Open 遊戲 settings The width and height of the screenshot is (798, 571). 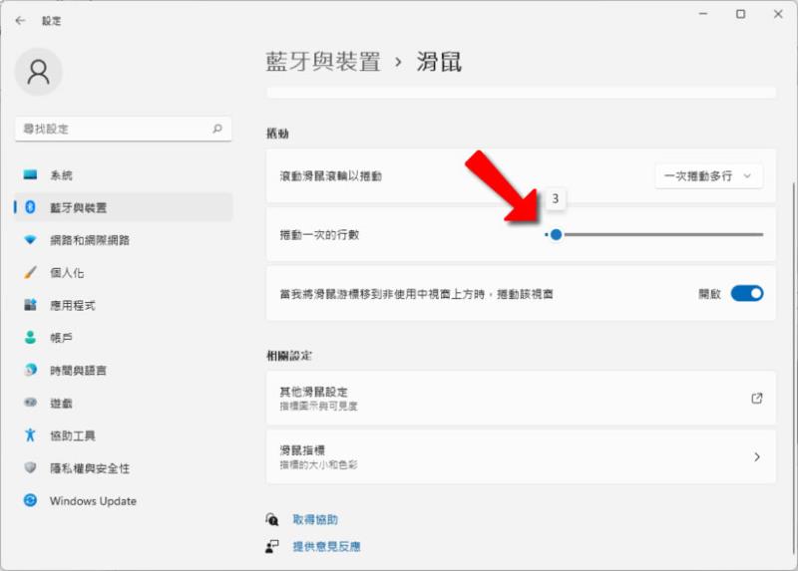point(123,403)
